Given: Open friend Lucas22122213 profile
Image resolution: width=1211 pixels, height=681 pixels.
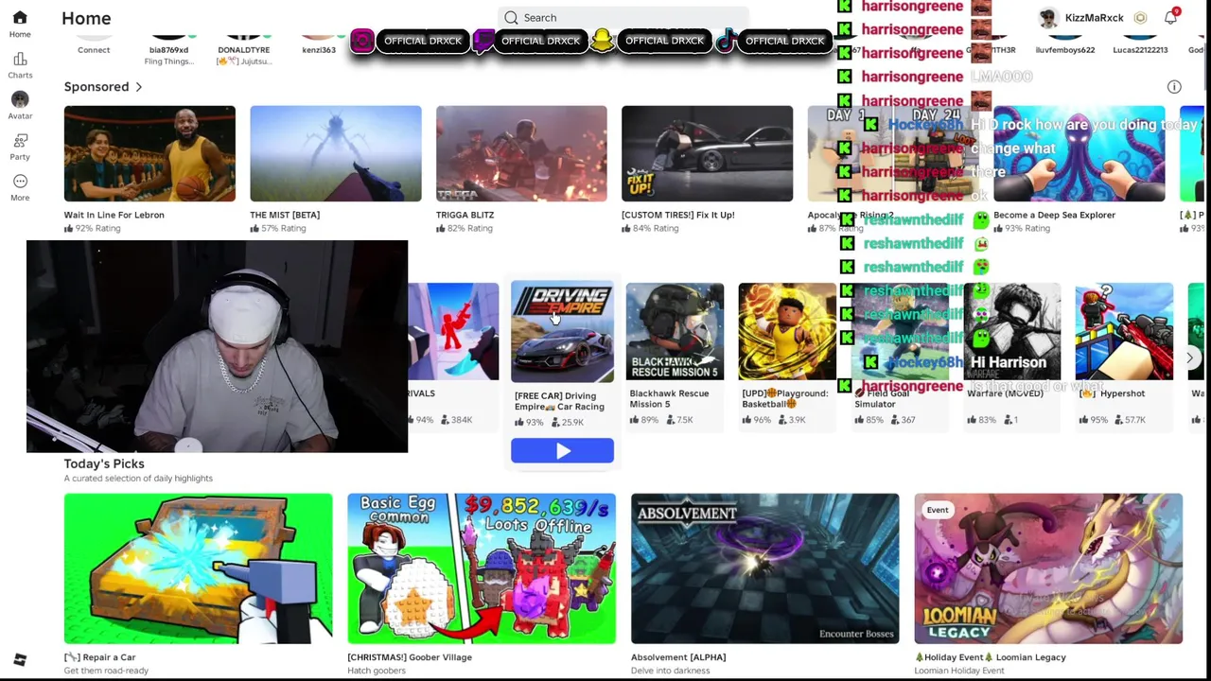Looking at the screenshot, I should click(1140, 50).
